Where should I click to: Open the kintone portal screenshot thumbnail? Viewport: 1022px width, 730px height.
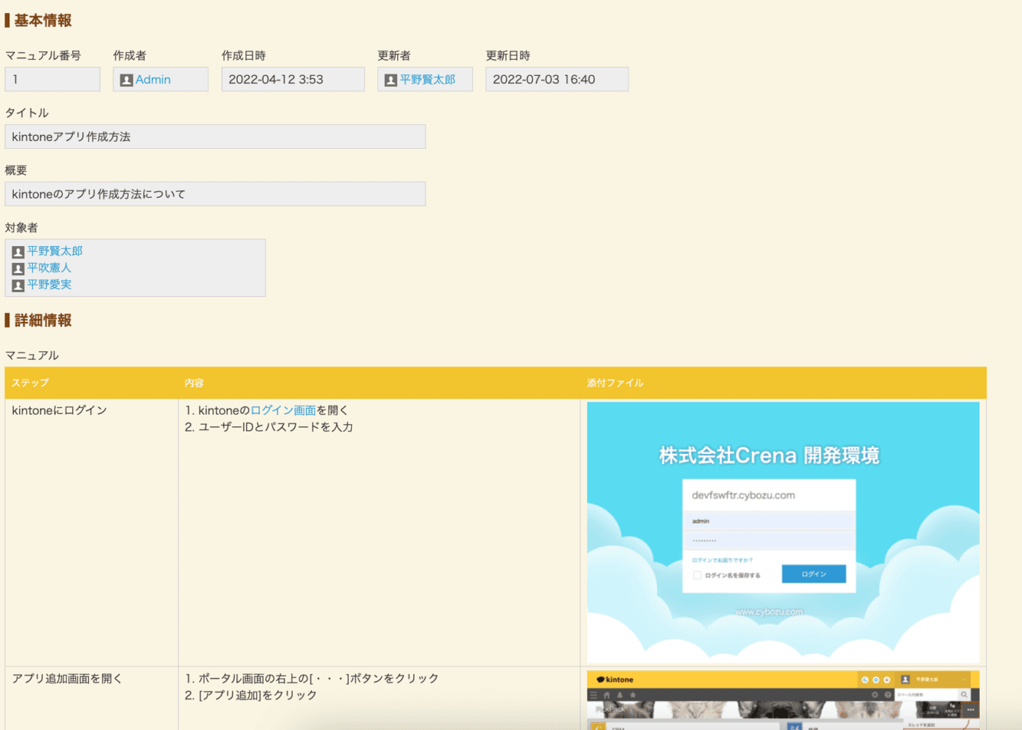tap(783, 700)
